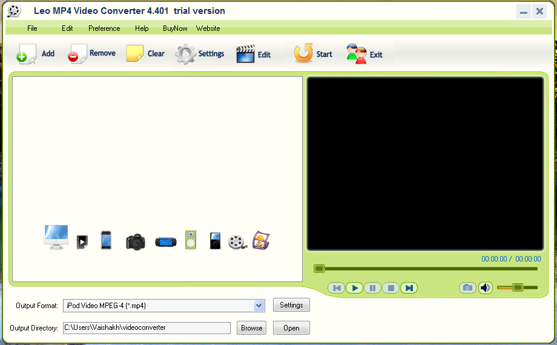Start conversion with the Start icon
Viewport: 557px width, 345px height.
click(303, 54)
